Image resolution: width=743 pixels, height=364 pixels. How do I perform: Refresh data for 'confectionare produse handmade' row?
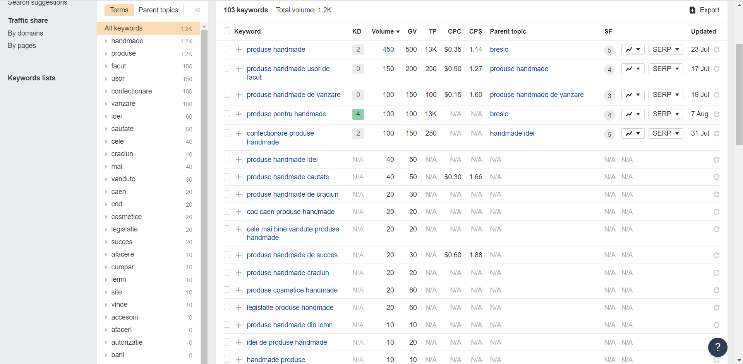point(716,133)
